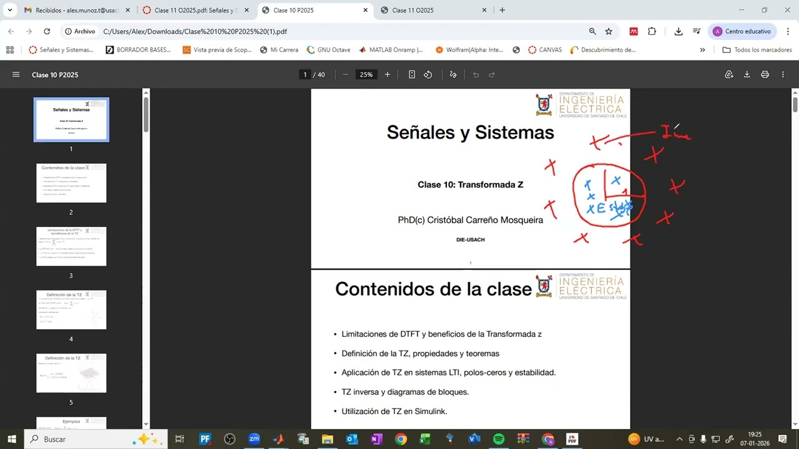Undo last annotation in PDF toolbar
799x449 pixels.
(476, 75)
